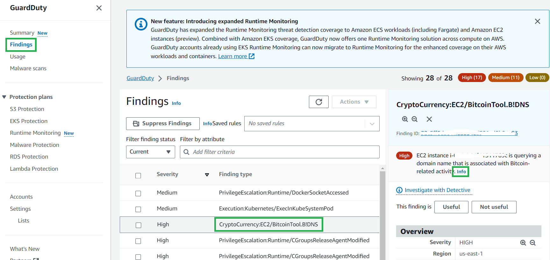The image size is (550, 260).
Task: Open the Current finding status dropdown
Action: [151, 152]
